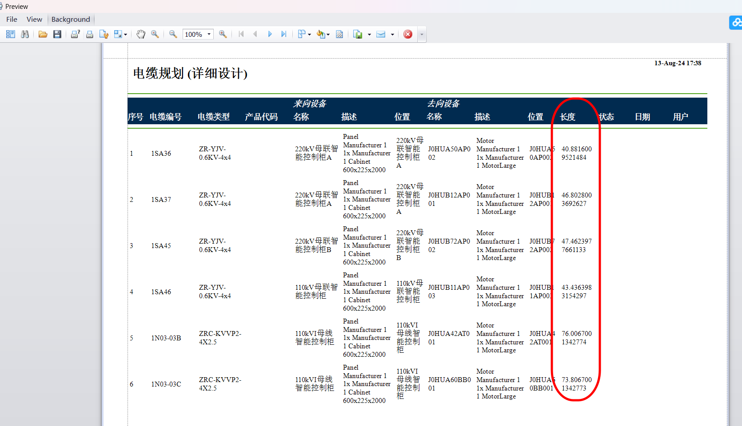The height and width of the screenshot is (426, 742).
Task: Expand the Export Document dropdown arrow
Action: (369, 34)
